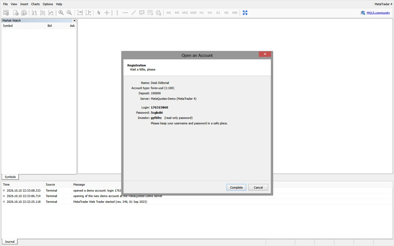Viewport: 394px width, 246px height.
Task: Select the Line Chart icon
Action: point(51,13)
